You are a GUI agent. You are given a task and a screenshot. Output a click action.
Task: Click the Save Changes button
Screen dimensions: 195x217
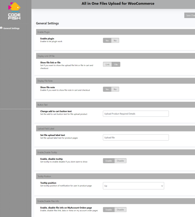point(190,15)
